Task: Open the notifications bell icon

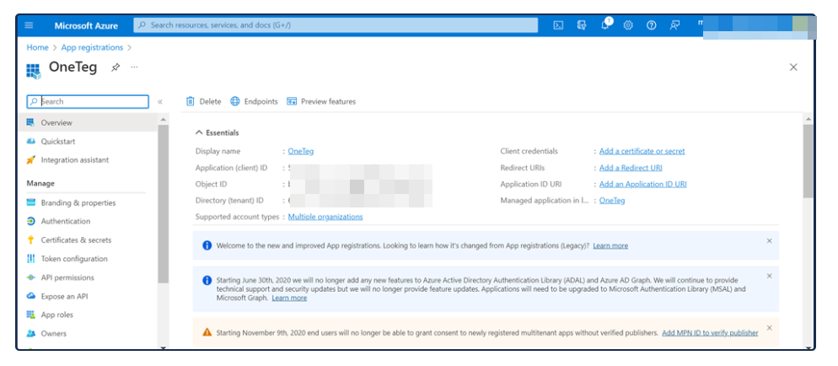Action: point(605,25)
